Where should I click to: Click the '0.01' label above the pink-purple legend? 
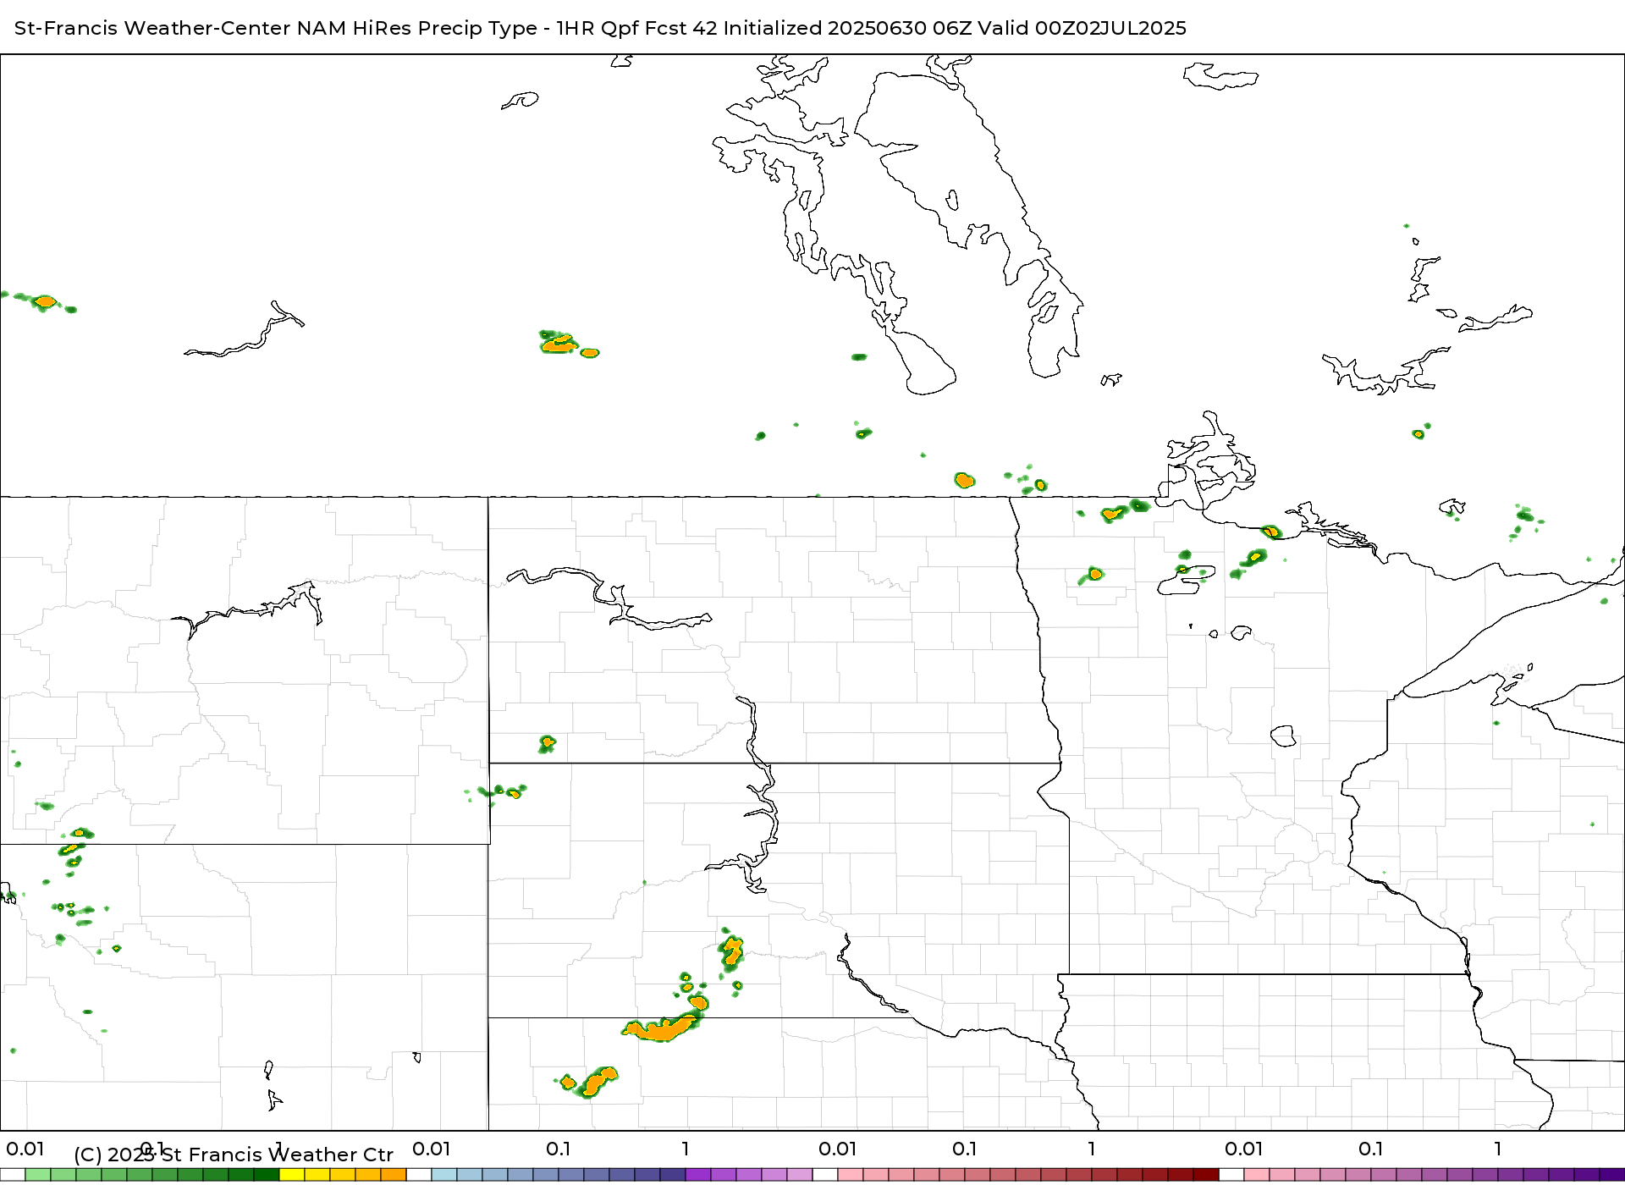tap(1244, 1149)
